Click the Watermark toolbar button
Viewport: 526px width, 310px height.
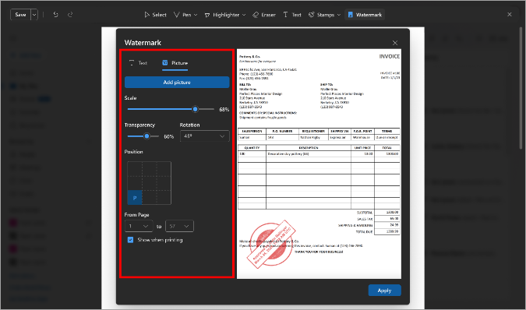pyautogui.click(x=365, y=15)
